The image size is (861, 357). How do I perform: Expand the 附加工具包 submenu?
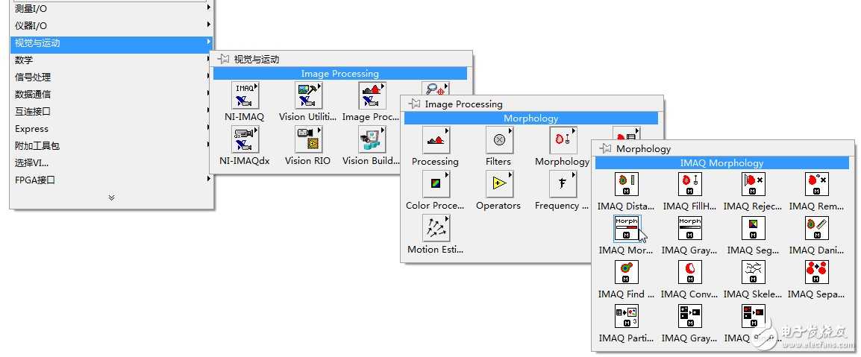(111, 145)
